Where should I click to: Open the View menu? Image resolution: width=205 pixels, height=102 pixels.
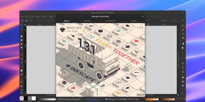click(x=32, y=17)
